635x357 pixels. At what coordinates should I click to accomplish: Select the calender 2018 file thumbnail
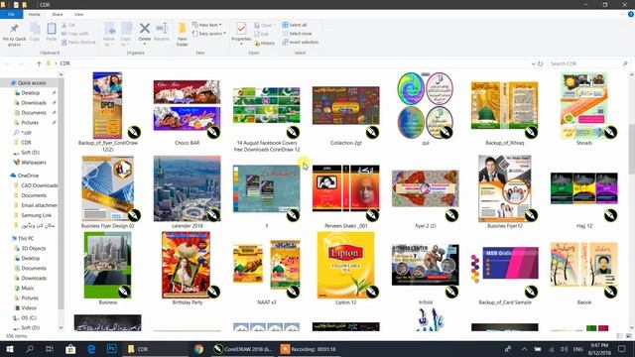(x=188, y=188)
